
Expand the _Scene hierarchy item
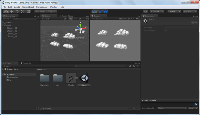[3, 22]
